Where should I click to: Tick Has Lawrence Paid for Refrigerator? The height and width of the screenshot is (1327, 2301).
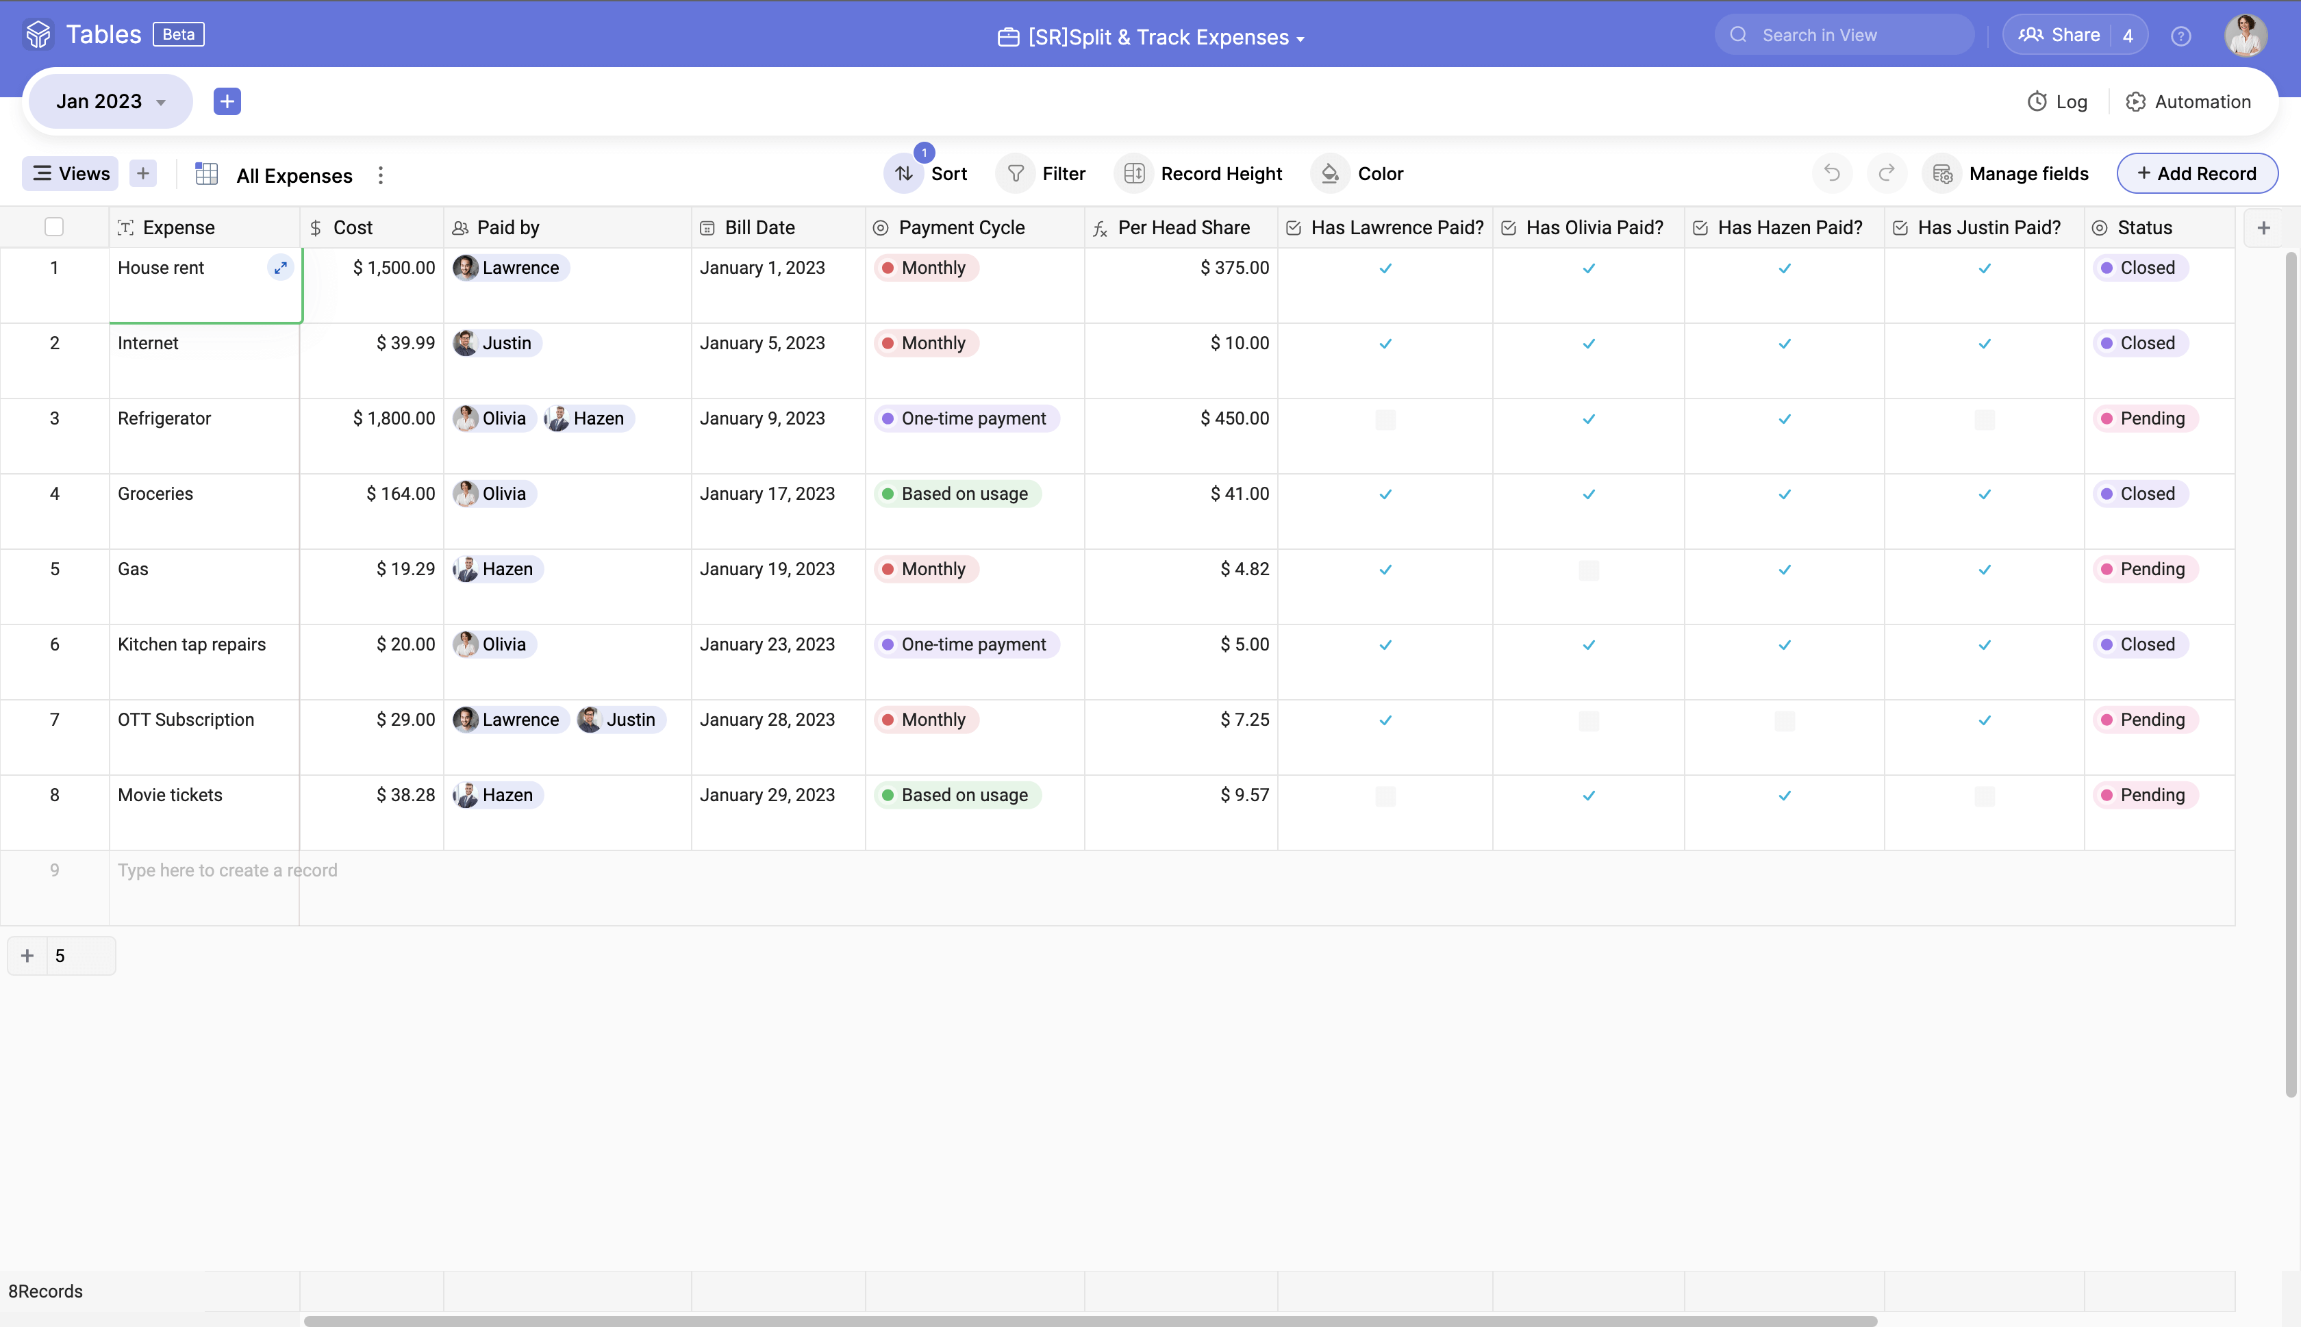coord(1385,419)
